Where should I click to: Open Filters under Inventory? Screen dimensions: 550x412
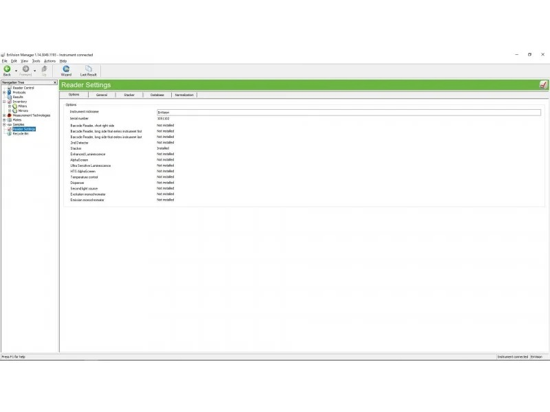[x=23, y=106]
